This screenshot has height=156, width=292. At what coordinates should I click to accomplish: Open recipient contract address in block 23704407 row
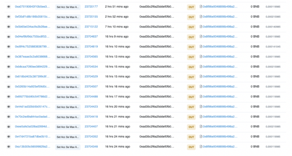pyautogui.click(x=220, y=127)
